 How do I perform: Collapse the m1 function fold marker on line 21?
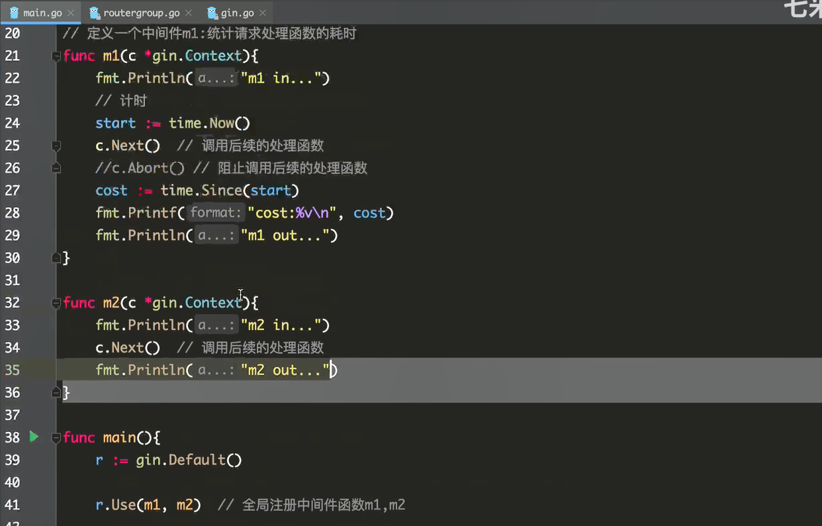[56, 57]
